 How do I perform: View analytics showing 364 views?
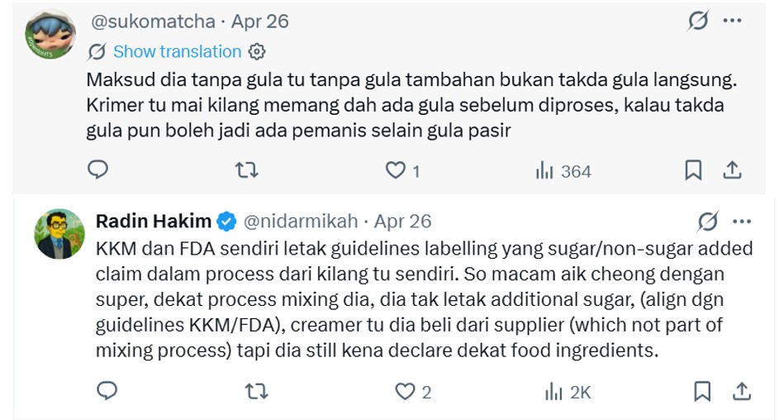[x=563, y=171]
